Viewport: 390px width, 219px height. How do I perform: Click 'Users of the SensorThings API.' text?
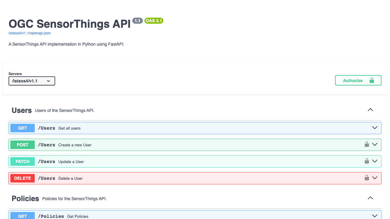click(65, 110)
